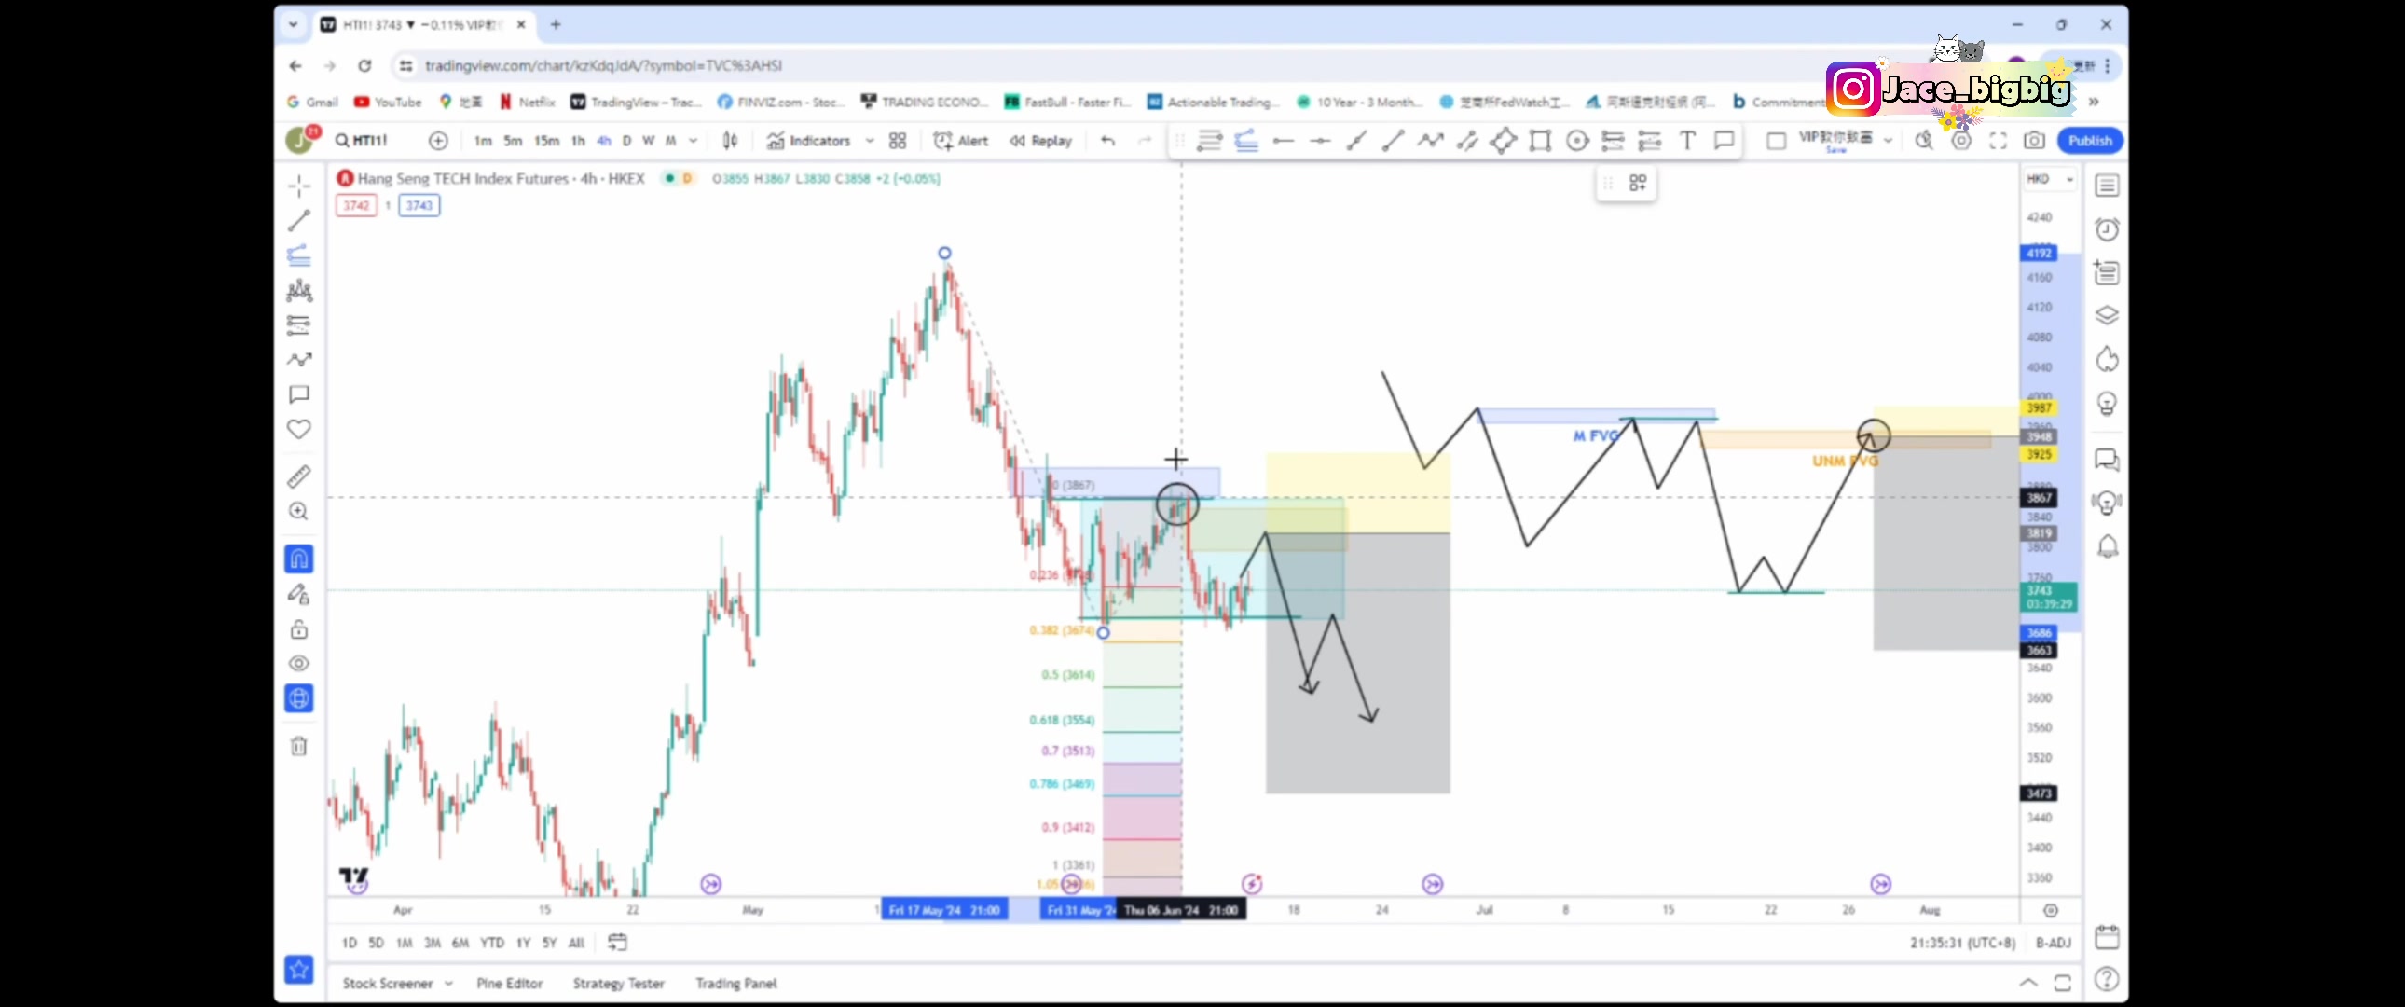The height and width of the screenshot is (1007, 2405).
Task: Toggle magnet mode snapping
Action: pyautogui.click(x=298, y=559)
